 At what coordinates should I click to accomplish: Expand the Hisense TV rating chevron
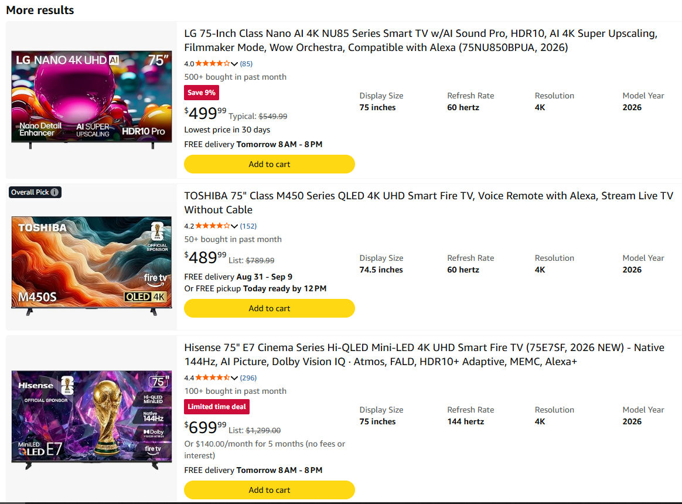click(x=234, y=378)
